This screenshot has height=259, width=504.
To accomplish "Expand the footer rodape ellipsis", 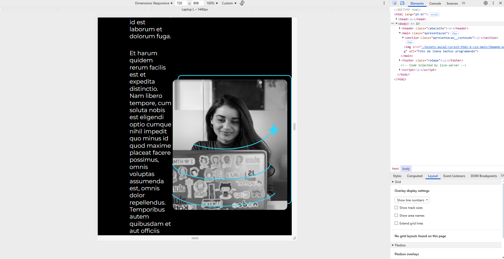I will pyautogui.click(x=445, y=61).
